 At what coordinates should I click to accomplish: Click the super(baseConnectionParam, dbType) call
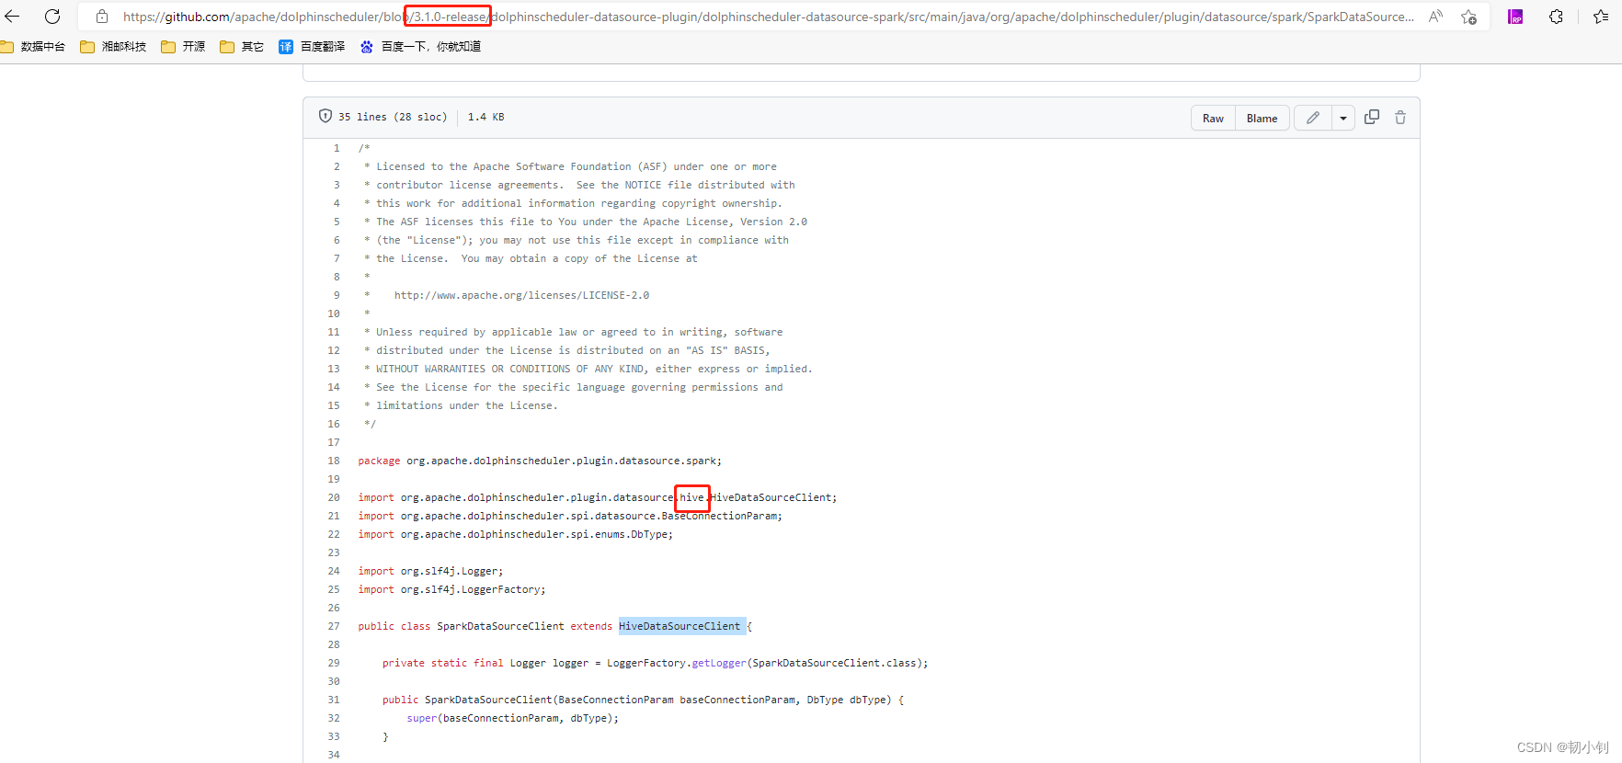point(513,718)
